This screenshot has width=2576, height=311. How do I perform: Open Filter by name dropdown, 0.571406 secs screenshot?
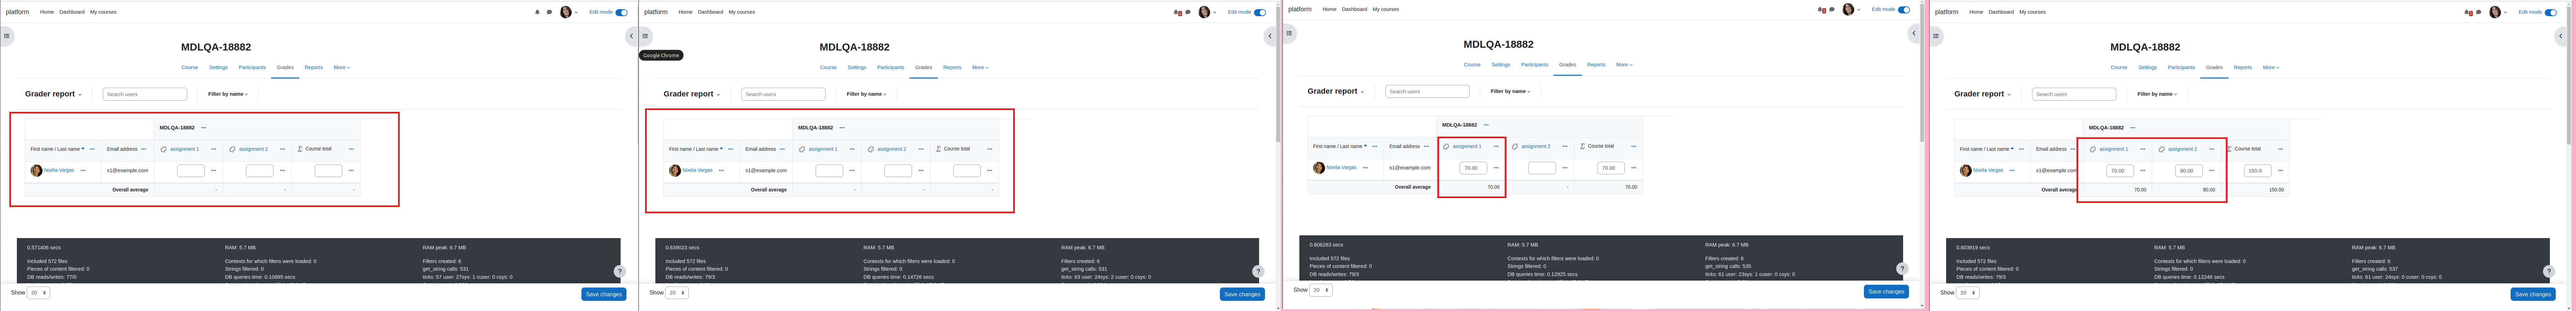pyautogui.click(x=228, y=94)
